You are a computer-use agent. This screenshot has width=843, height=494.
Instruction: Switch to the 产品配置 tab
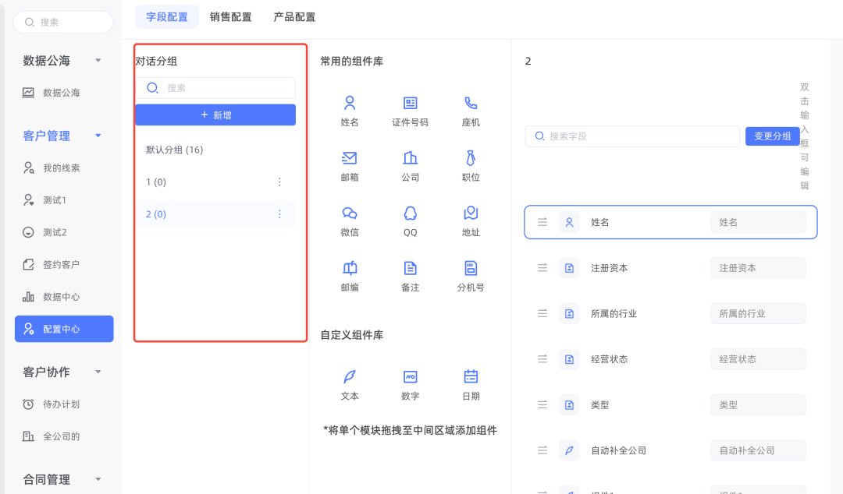[x=294, y=16]
